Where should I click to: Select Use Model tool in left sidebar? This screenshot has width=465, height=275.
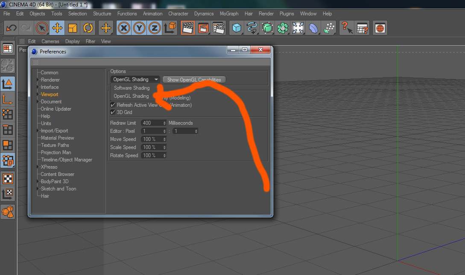(8, 84)
